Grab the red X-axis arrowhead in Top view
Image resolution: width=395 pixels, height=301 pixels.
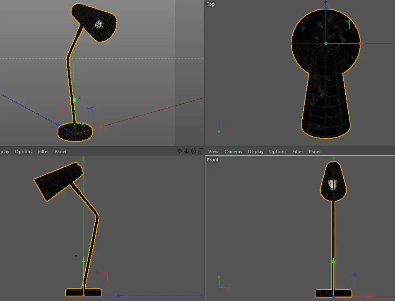tap(362, 43)
